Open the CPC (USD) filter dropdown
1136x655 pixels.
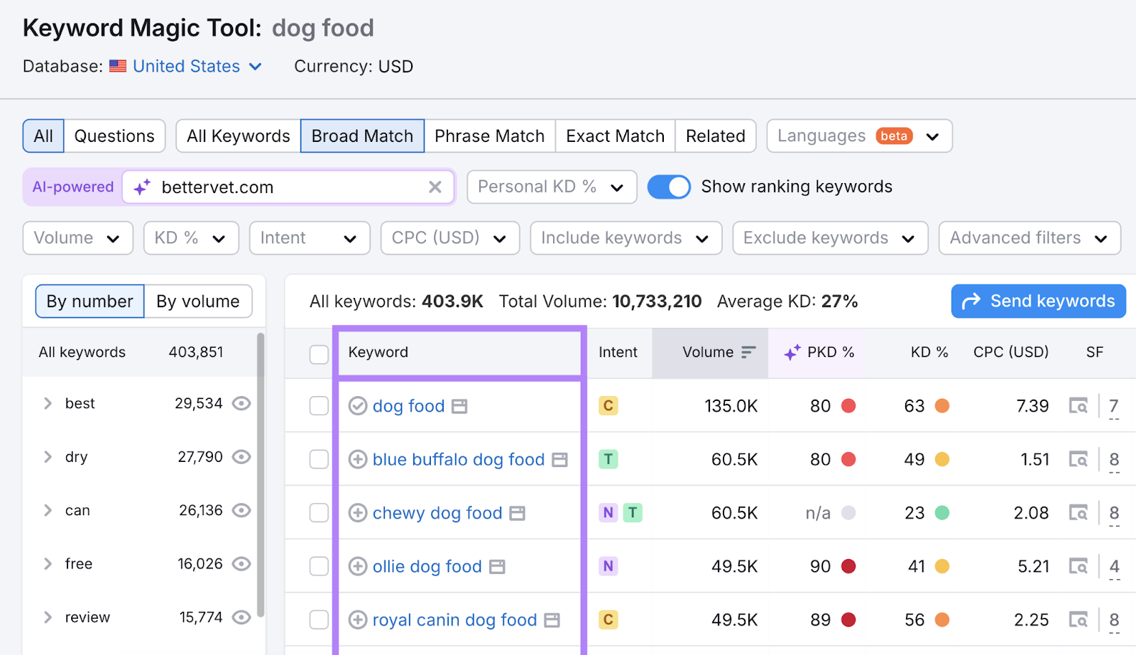[x=450, y=238]
